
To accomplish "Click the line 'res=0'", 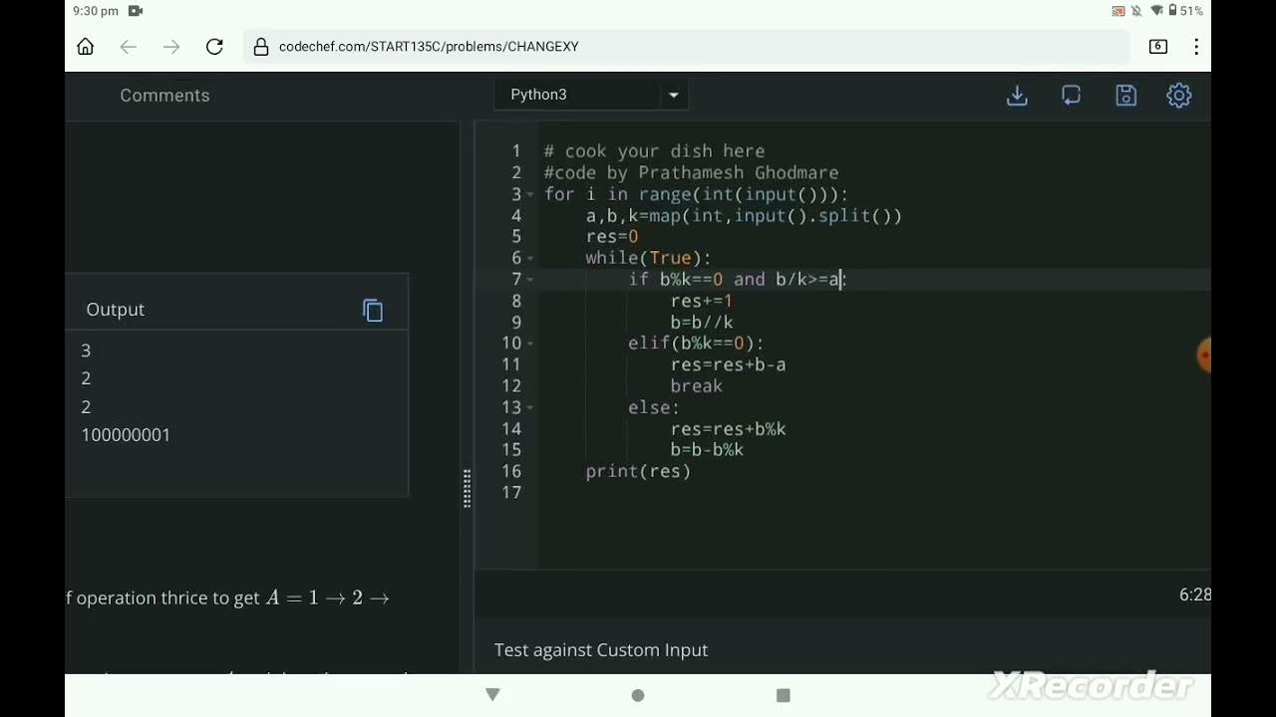I will [612, 237].
